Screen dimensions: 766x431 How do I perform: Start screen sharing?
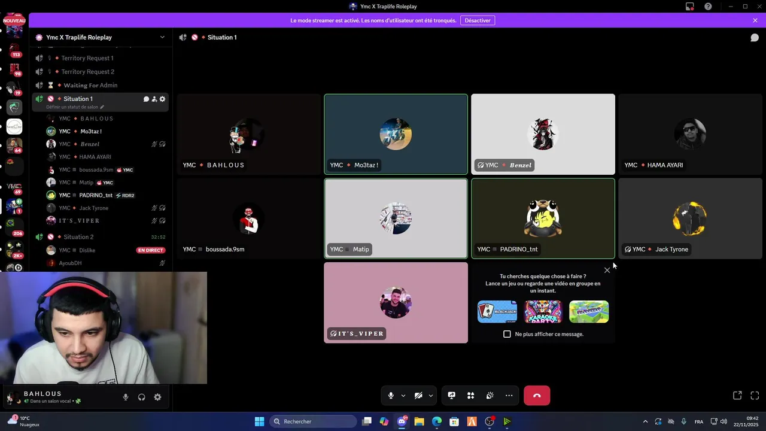[x=452, y=396]
